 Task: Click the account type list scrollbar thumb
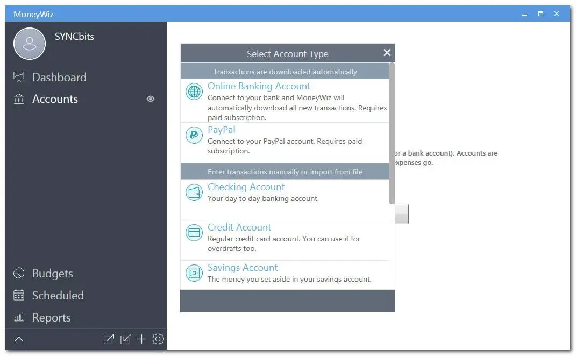point(392,133)
